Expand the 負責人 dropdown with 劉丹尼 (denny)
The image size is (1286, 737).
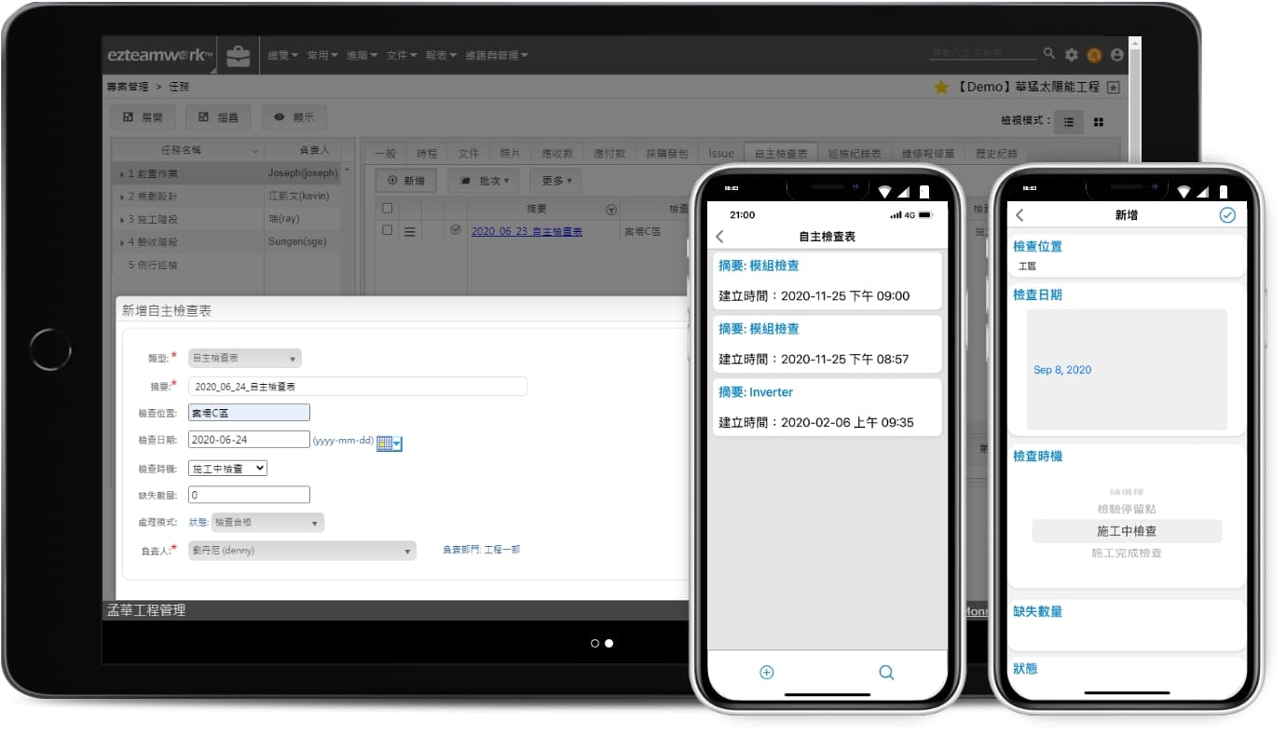(x=302, y=551)
